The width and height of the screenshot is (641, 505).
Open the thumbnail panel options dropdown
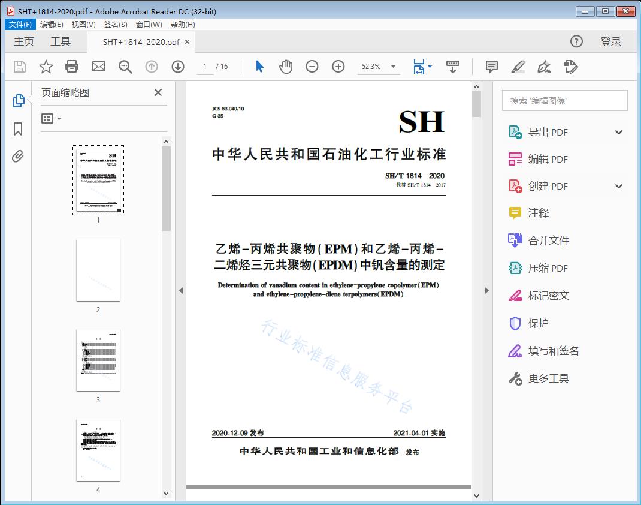(x=50, y=118)
